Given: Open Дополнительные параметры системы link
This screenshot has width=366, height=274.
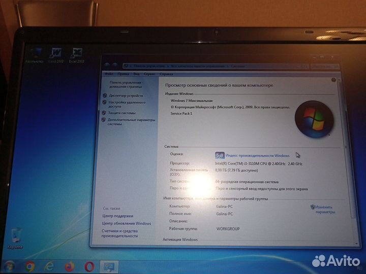Looking at the screenshot, I should point(131,122).
